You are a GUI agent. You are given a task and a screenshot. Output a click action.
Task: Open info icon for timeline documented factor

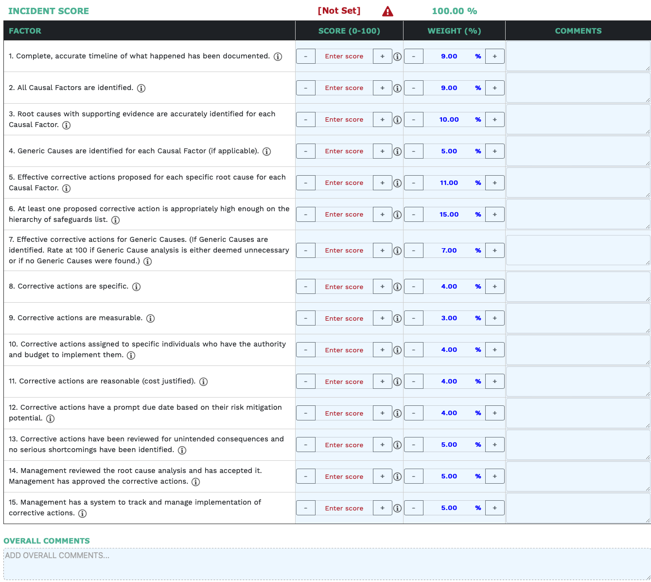tap(278, 56)
